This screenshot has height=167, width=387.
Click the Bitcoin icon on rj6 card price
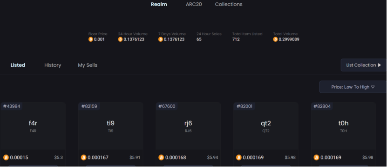(x=161, y=157)
